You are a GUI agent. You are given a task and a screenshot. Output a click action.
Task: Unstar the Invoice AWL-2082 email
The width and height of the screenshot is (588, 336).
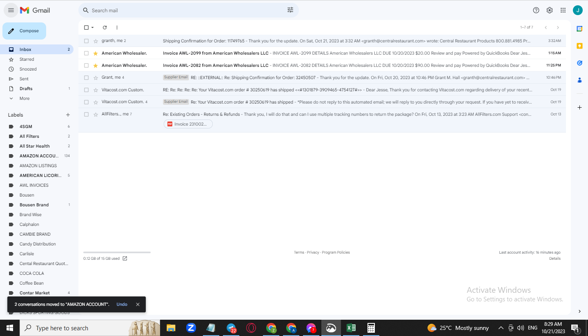pos(96,65)
